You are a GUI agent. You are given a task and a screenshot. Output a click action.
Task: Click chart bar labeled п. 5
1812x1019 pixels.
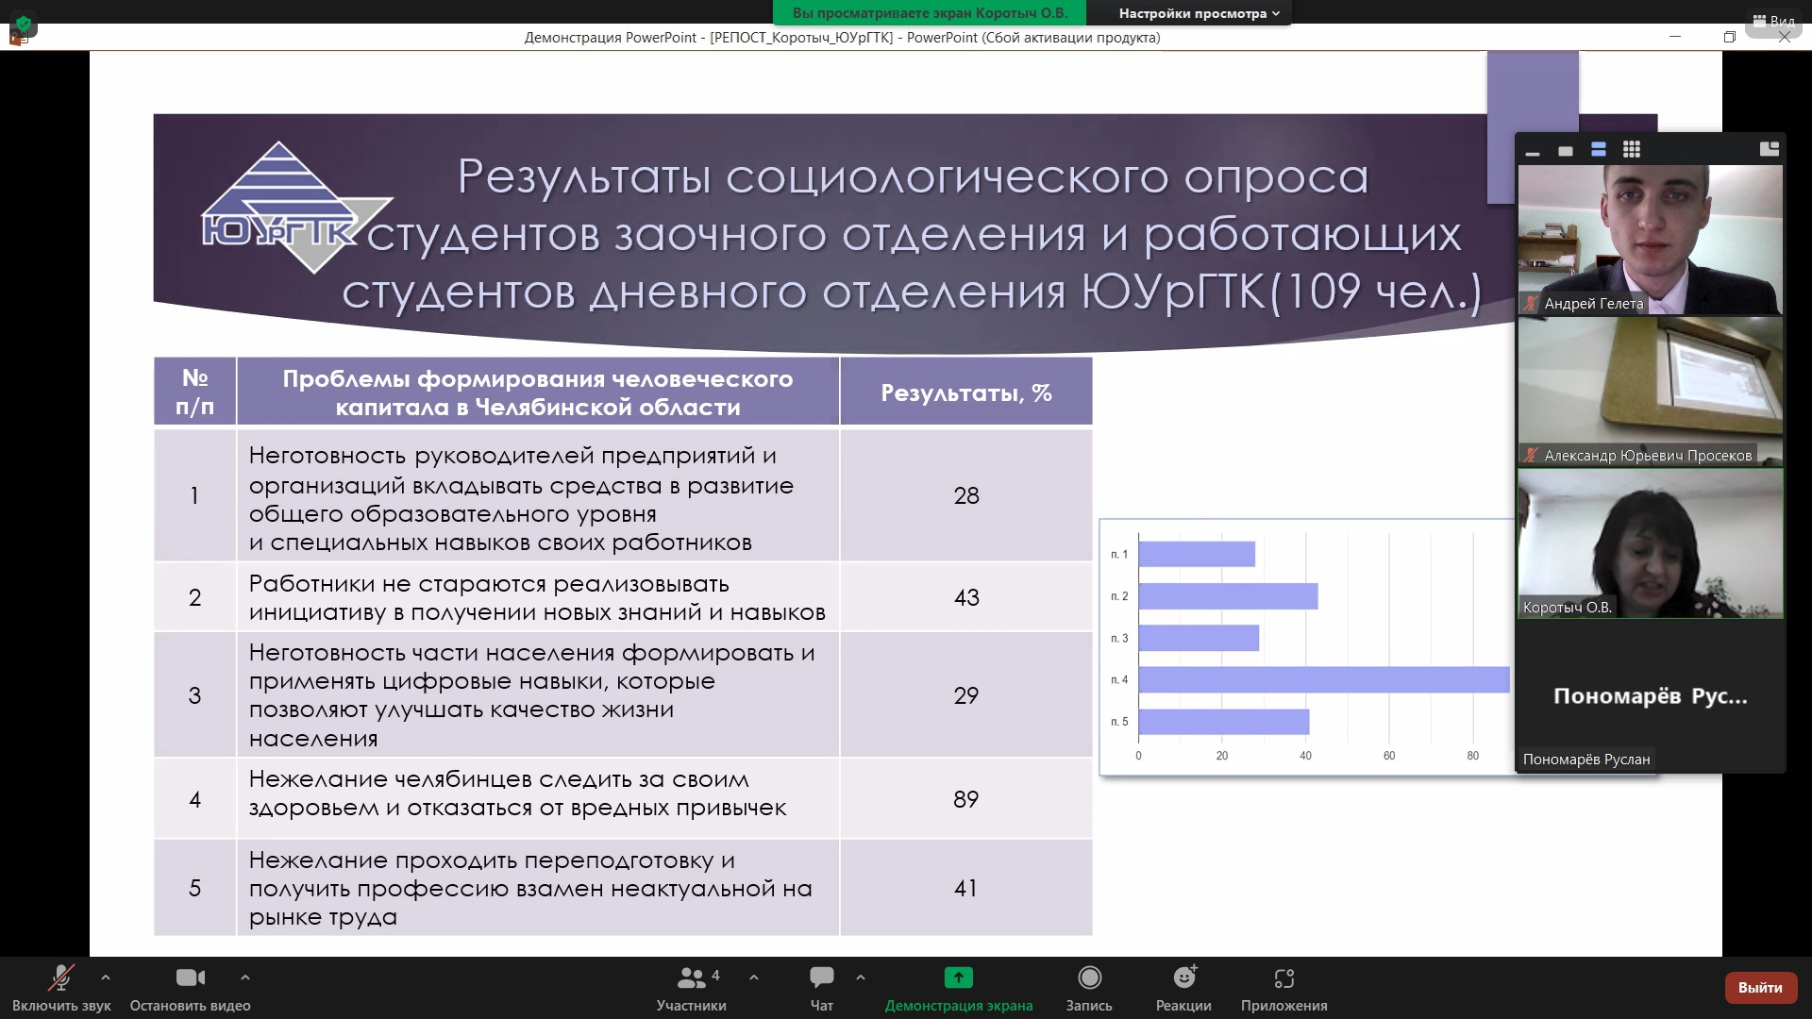click(x=1224, y=722)
